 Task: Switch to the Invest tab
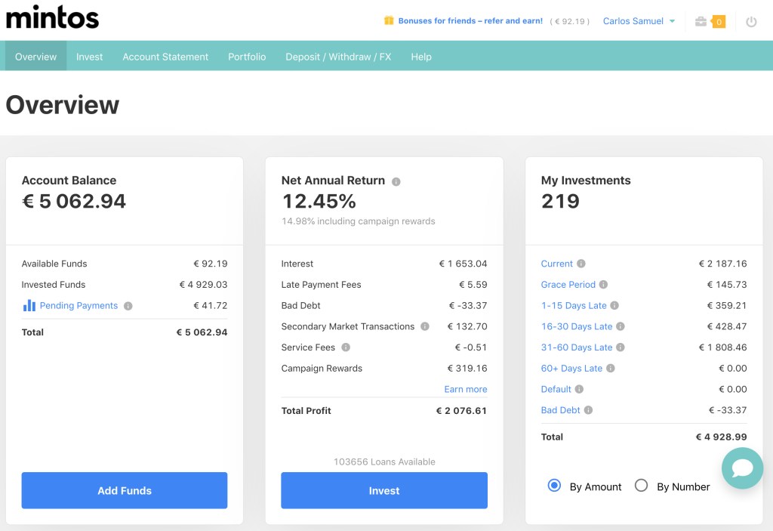pos(89,56)
